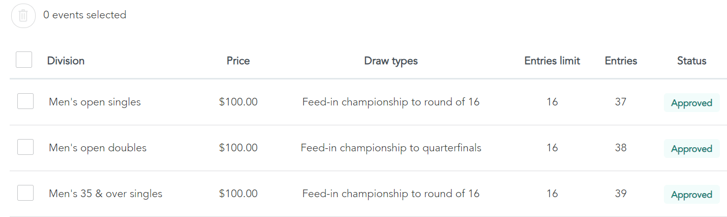Click the Entries column header
This screenshot has width=727, height=217.
[x=621, y=61]
